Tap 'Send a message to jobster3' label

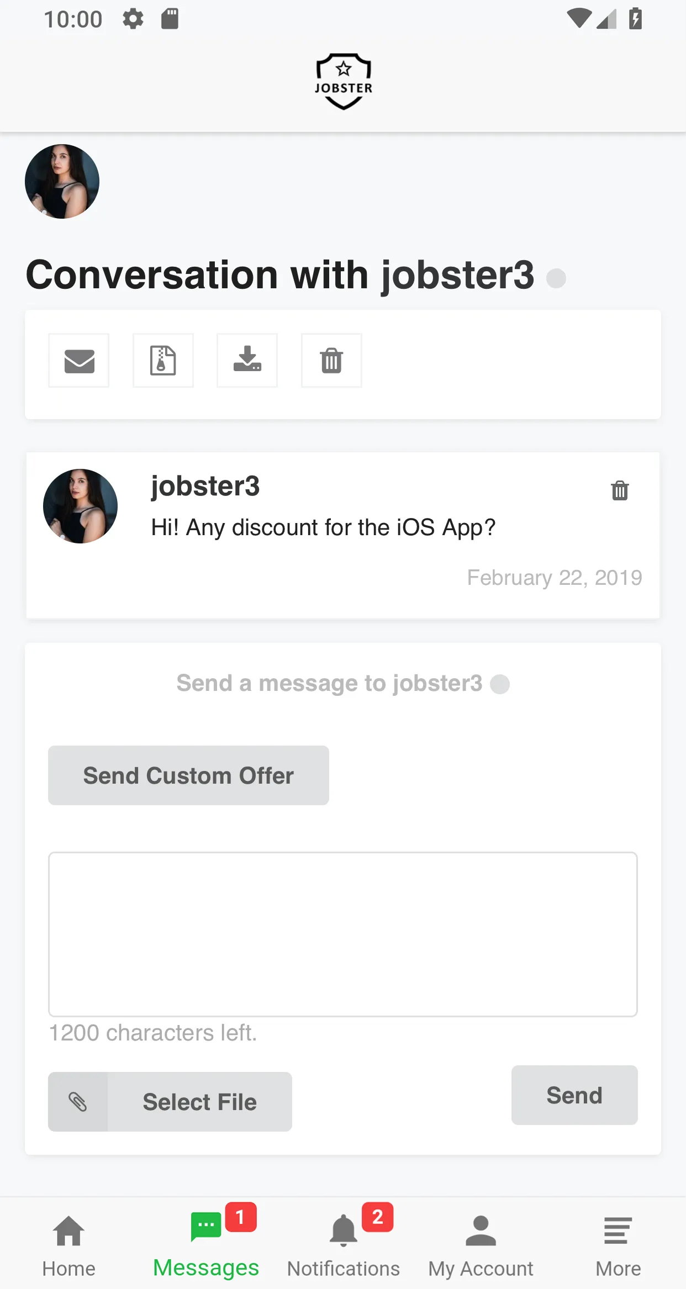[330, 683]
